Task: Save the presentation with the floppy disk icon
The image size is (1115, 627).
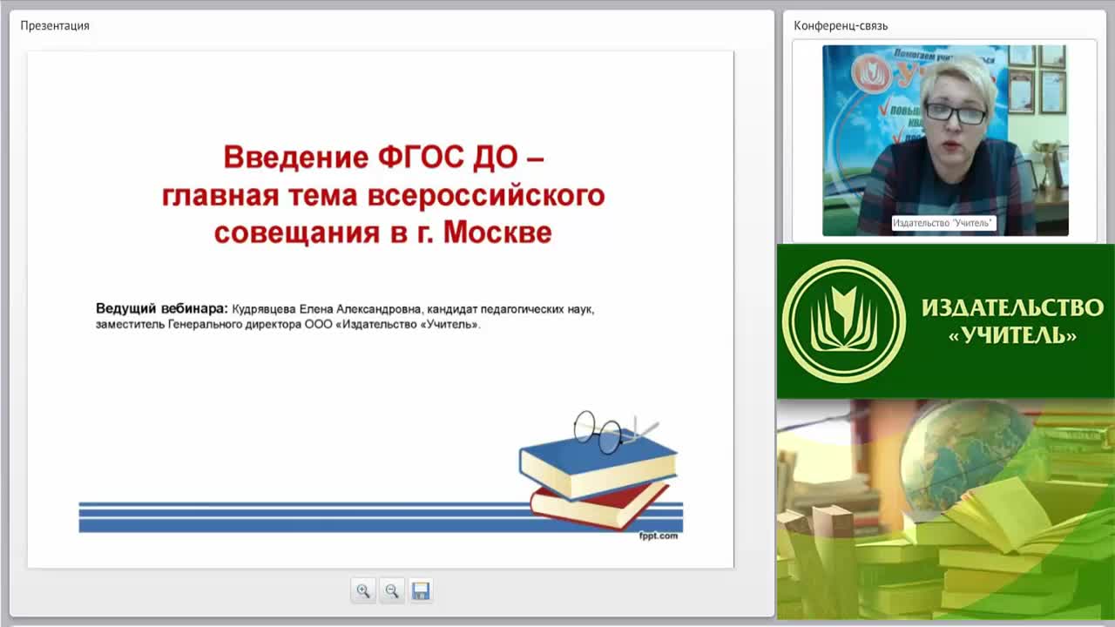Action: [421, 591]
